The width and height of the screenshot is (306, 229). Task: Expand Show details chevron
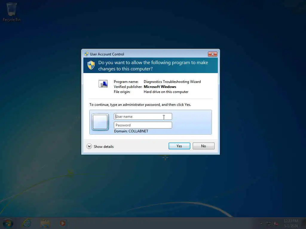(x=89, y=146)
